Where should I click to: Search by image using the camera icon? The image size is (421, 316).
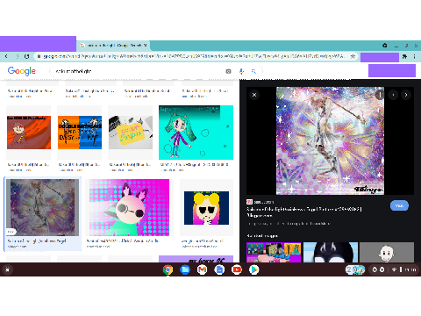228,71
